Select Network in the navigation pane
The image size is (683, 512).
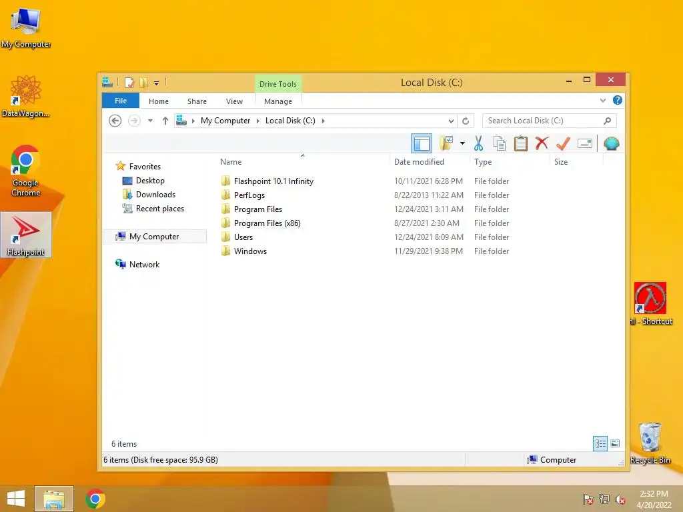144,264
